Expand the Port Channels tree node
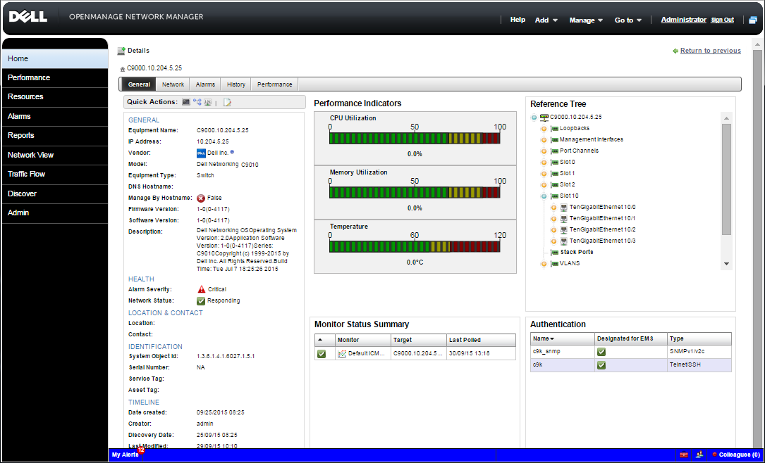The image size is (765, 463). coord(544,151)
